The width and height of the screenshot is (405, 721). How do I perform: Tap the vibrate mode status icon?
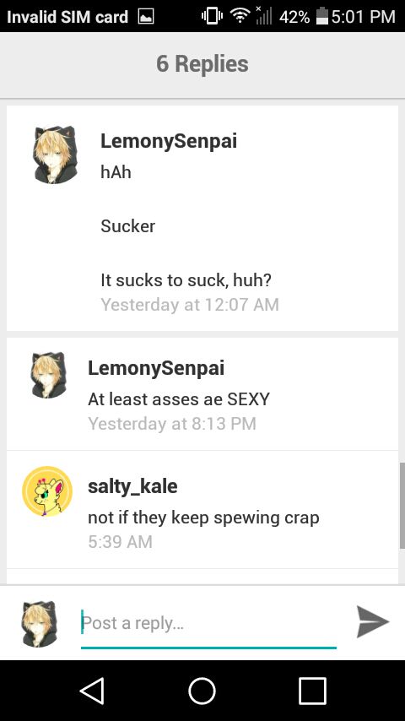coord(212,17)
